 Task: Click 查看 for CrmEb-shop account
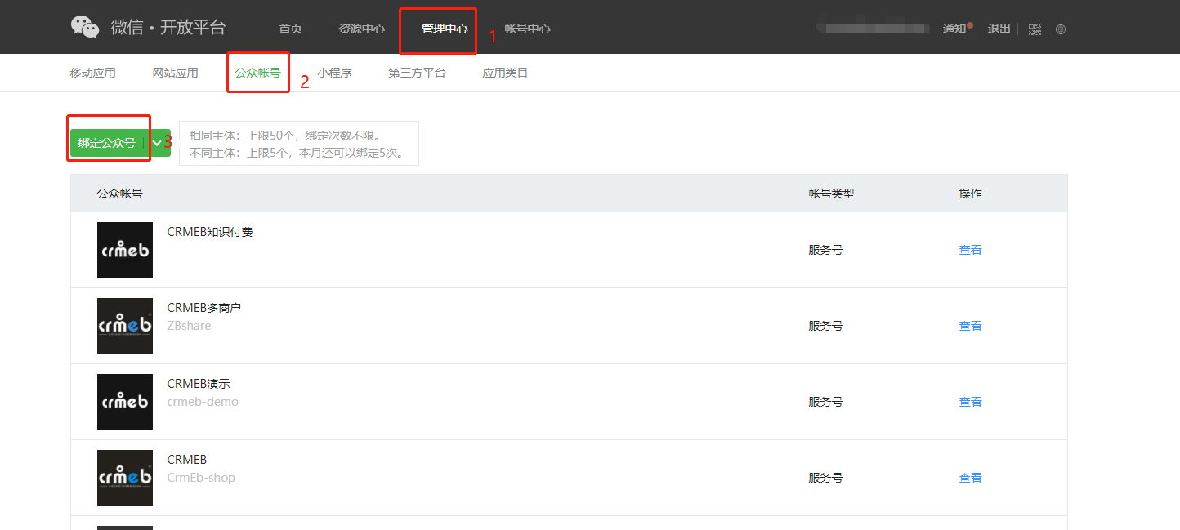pyautogui.click(x=970, y=478)
